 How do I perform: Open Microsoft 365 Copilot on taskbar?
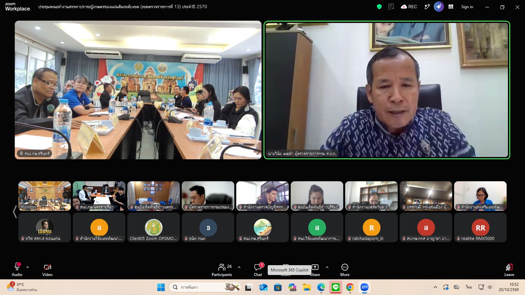tap(292, 287)
